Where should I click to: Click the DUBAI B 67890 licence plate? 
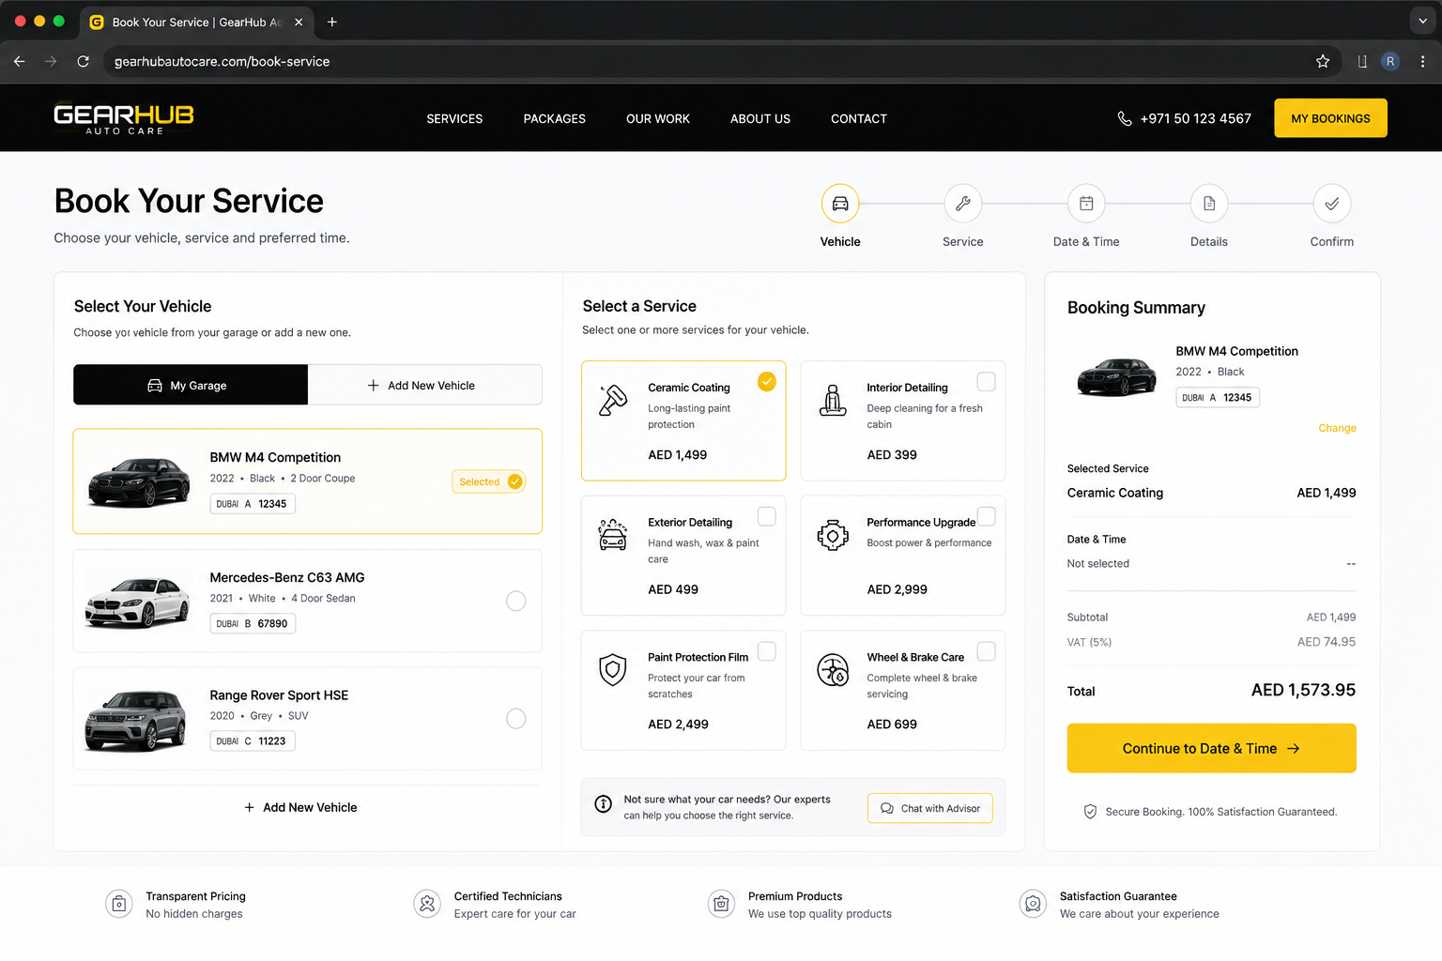tap(253, 623)
